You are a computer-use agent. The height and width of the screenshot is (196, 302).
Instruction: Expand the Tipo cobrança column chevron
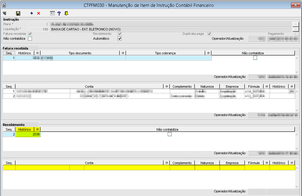point(208,53)
